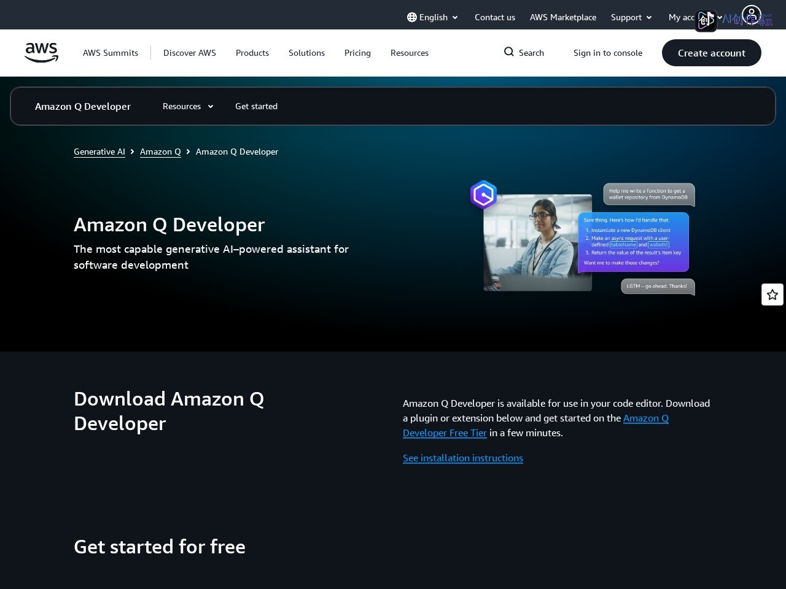Open the Pricing menu
This screenshot has height=589, width=786.
click(357, 53)
